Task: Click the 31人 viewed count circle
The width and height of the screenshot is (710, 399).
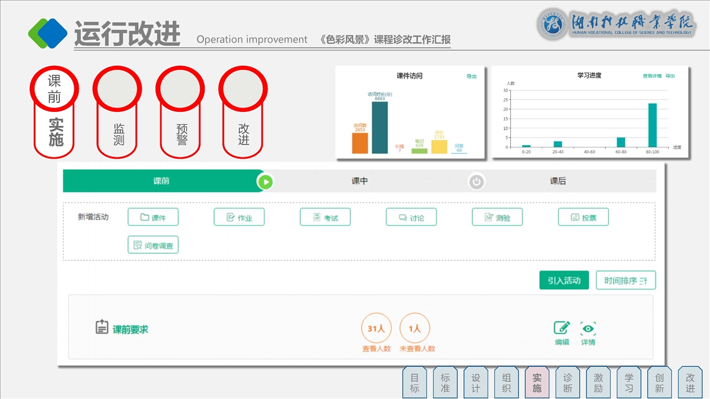Action: pyautogui.click(x=376, y=329)
